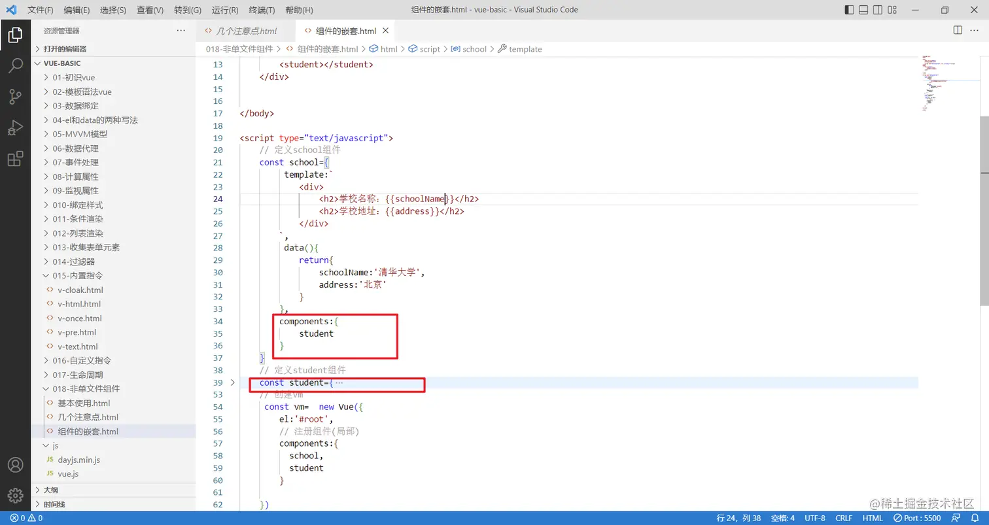This screenshot has width=989, height=525.
Task: Open the 编辑(E) menu
Action: pyautogui.click(x=77, y=10)
